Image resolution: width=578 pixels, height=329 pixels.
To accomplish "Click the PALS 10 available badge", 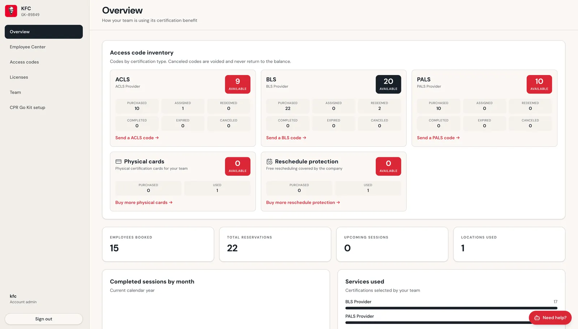I will [539, 84].
